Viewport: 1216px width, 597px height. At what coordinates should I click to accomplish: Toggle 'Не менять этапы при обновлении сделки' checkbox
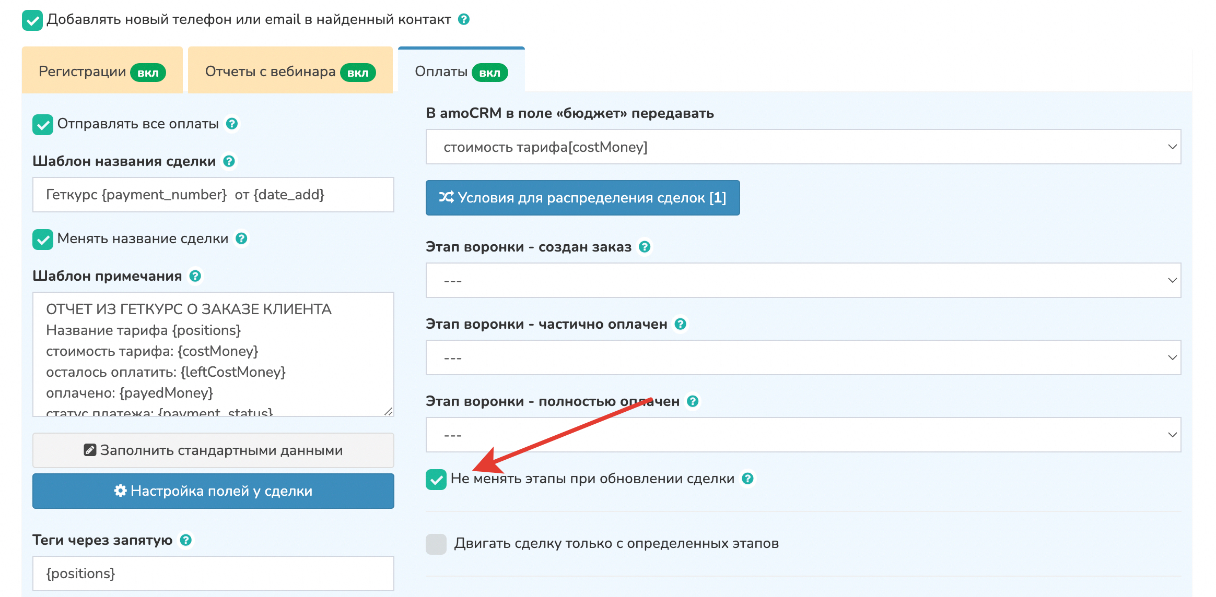436,480
